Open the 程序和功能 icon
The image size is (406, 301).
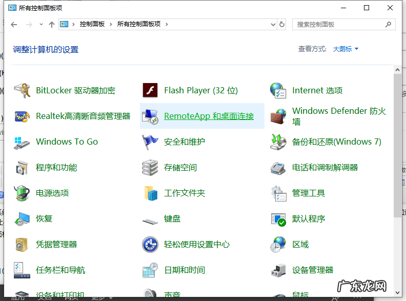(x=22, y=168)
